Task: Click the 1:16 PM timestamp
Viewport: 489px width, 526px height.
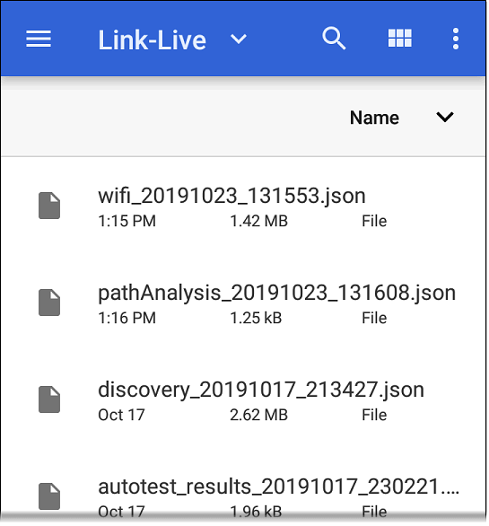Action: 127,318
